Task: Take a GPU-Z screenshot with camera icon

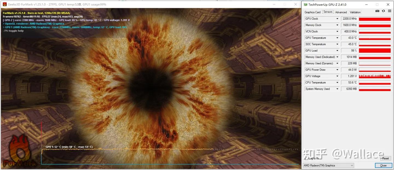Action: click(x=377, y=11)
